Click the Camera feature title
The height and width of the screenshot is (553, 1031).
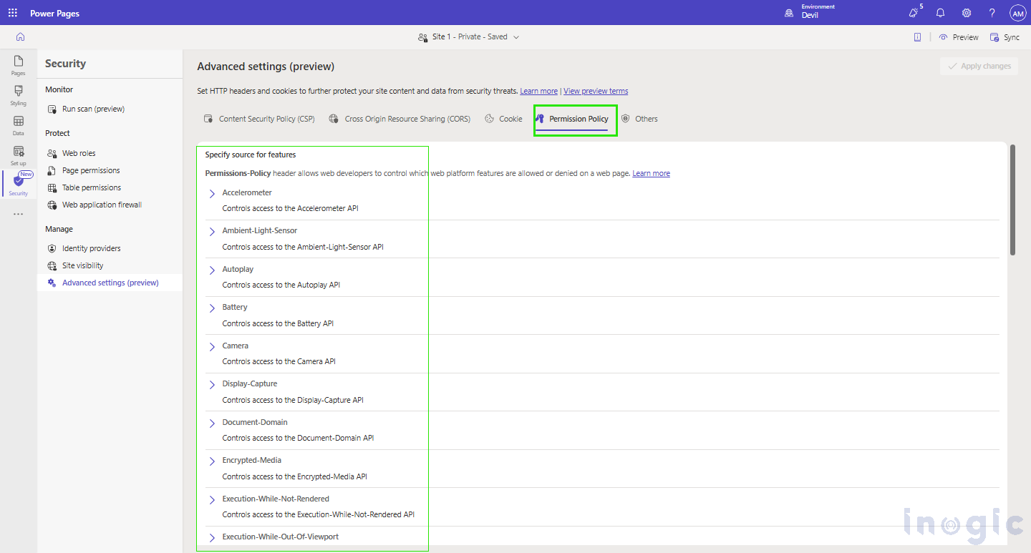(x=236, y=346)
